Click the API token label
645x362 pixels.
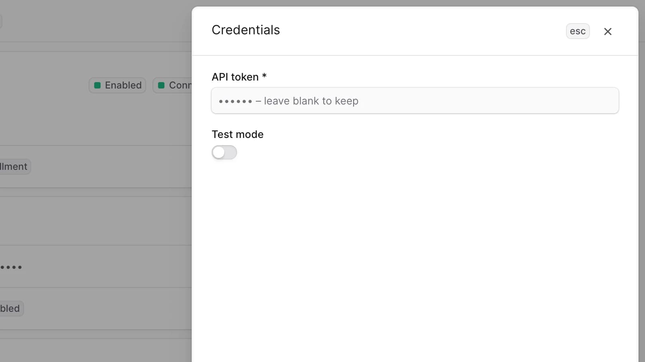click(x=239, y=77)
